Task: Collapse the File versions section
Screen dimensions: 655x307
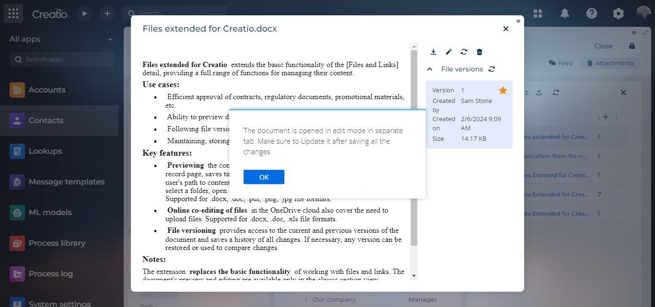Action: pos(430,69)
